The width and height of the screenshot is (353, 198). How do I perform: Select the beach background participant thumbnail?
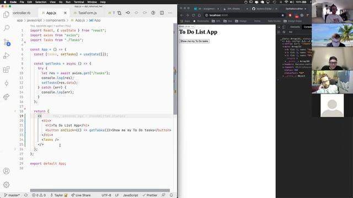point(332,35)
